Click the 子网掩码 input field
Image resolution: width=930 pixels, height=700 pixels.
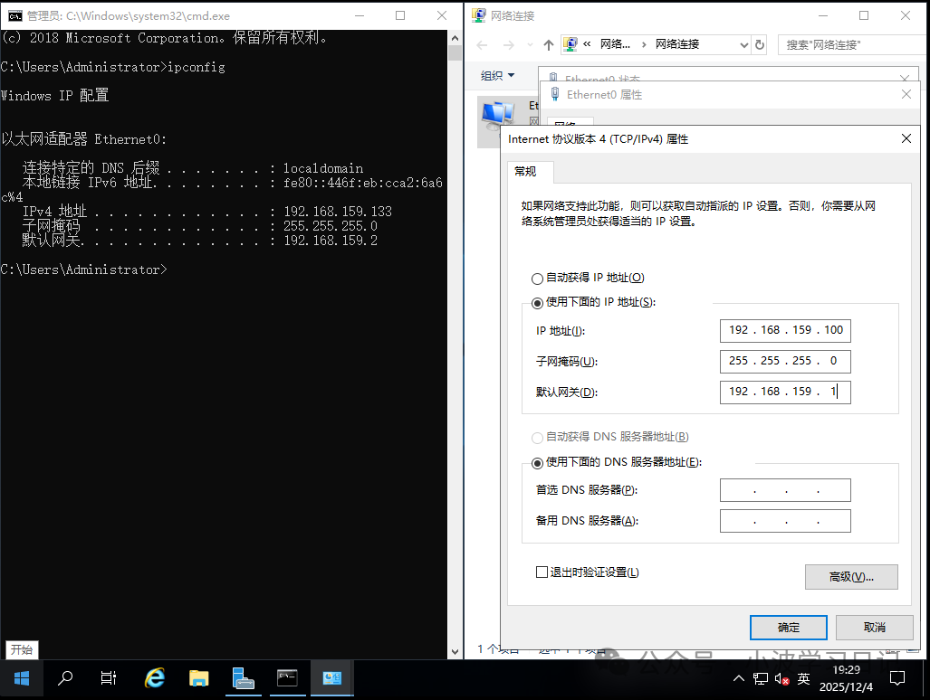coord(785,361)
